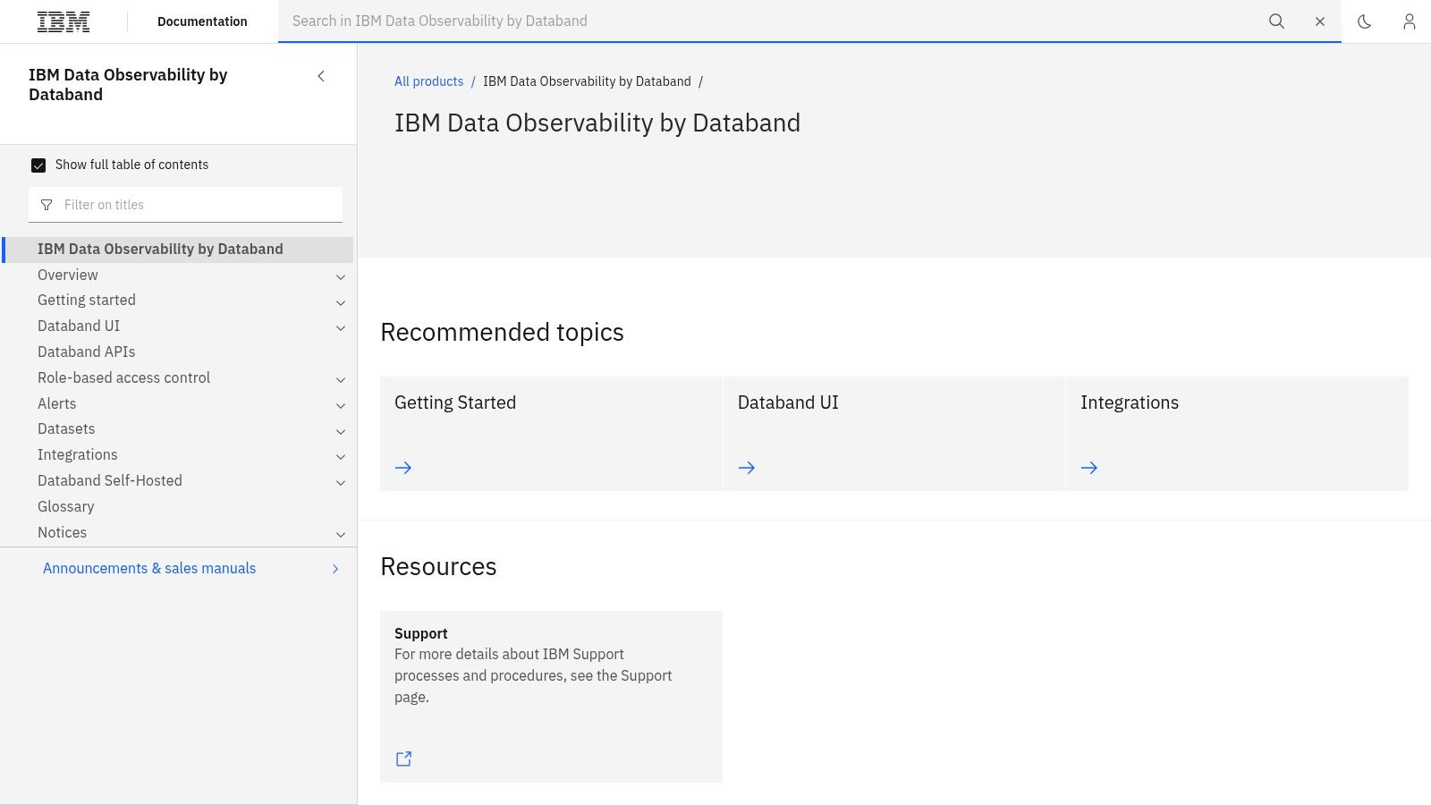This screenshot has height=805, width=1431.
Task: Open Role-based access control topic
Action: pyautogui.click(x=124, y=377)
